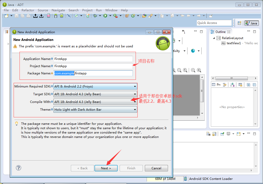Click the Outline horizontal scrollbar thumb

(232, 78)
